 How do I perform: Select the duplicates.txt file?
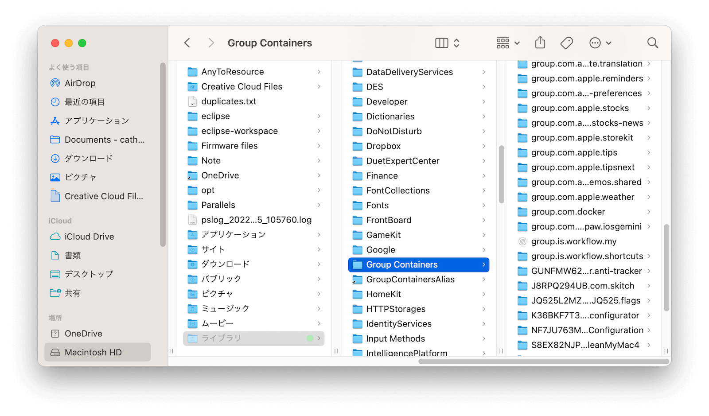[x=253, y=101]
